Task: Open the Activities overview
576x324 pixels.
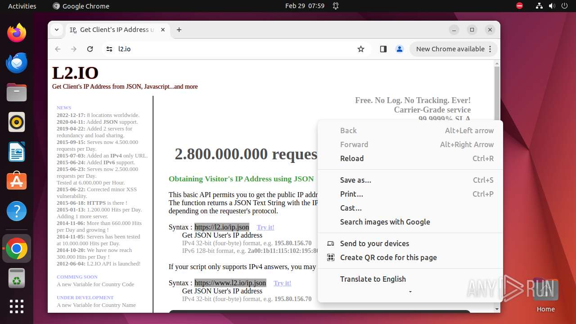Action: tap(22, 6)
